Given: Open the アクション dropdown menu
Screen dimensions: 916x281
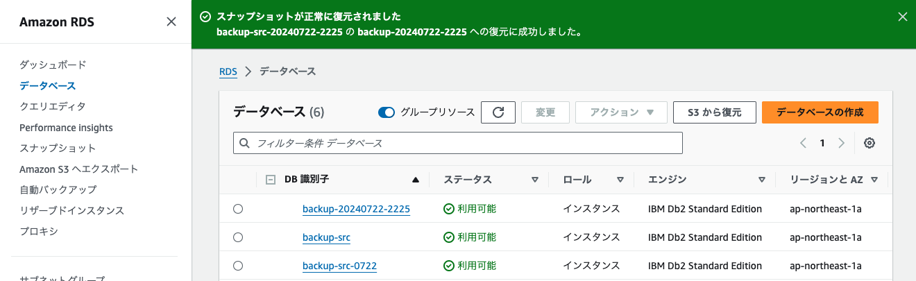Looking at the screenshot, I should [622, 112].
